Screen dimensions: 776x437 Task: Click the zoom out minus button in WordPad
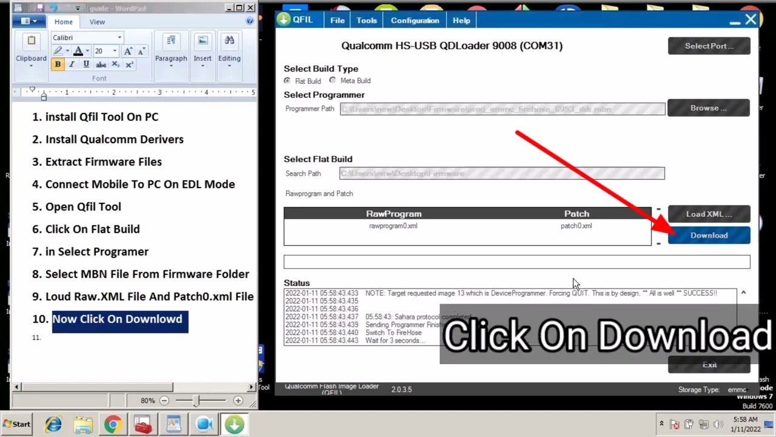164,401
